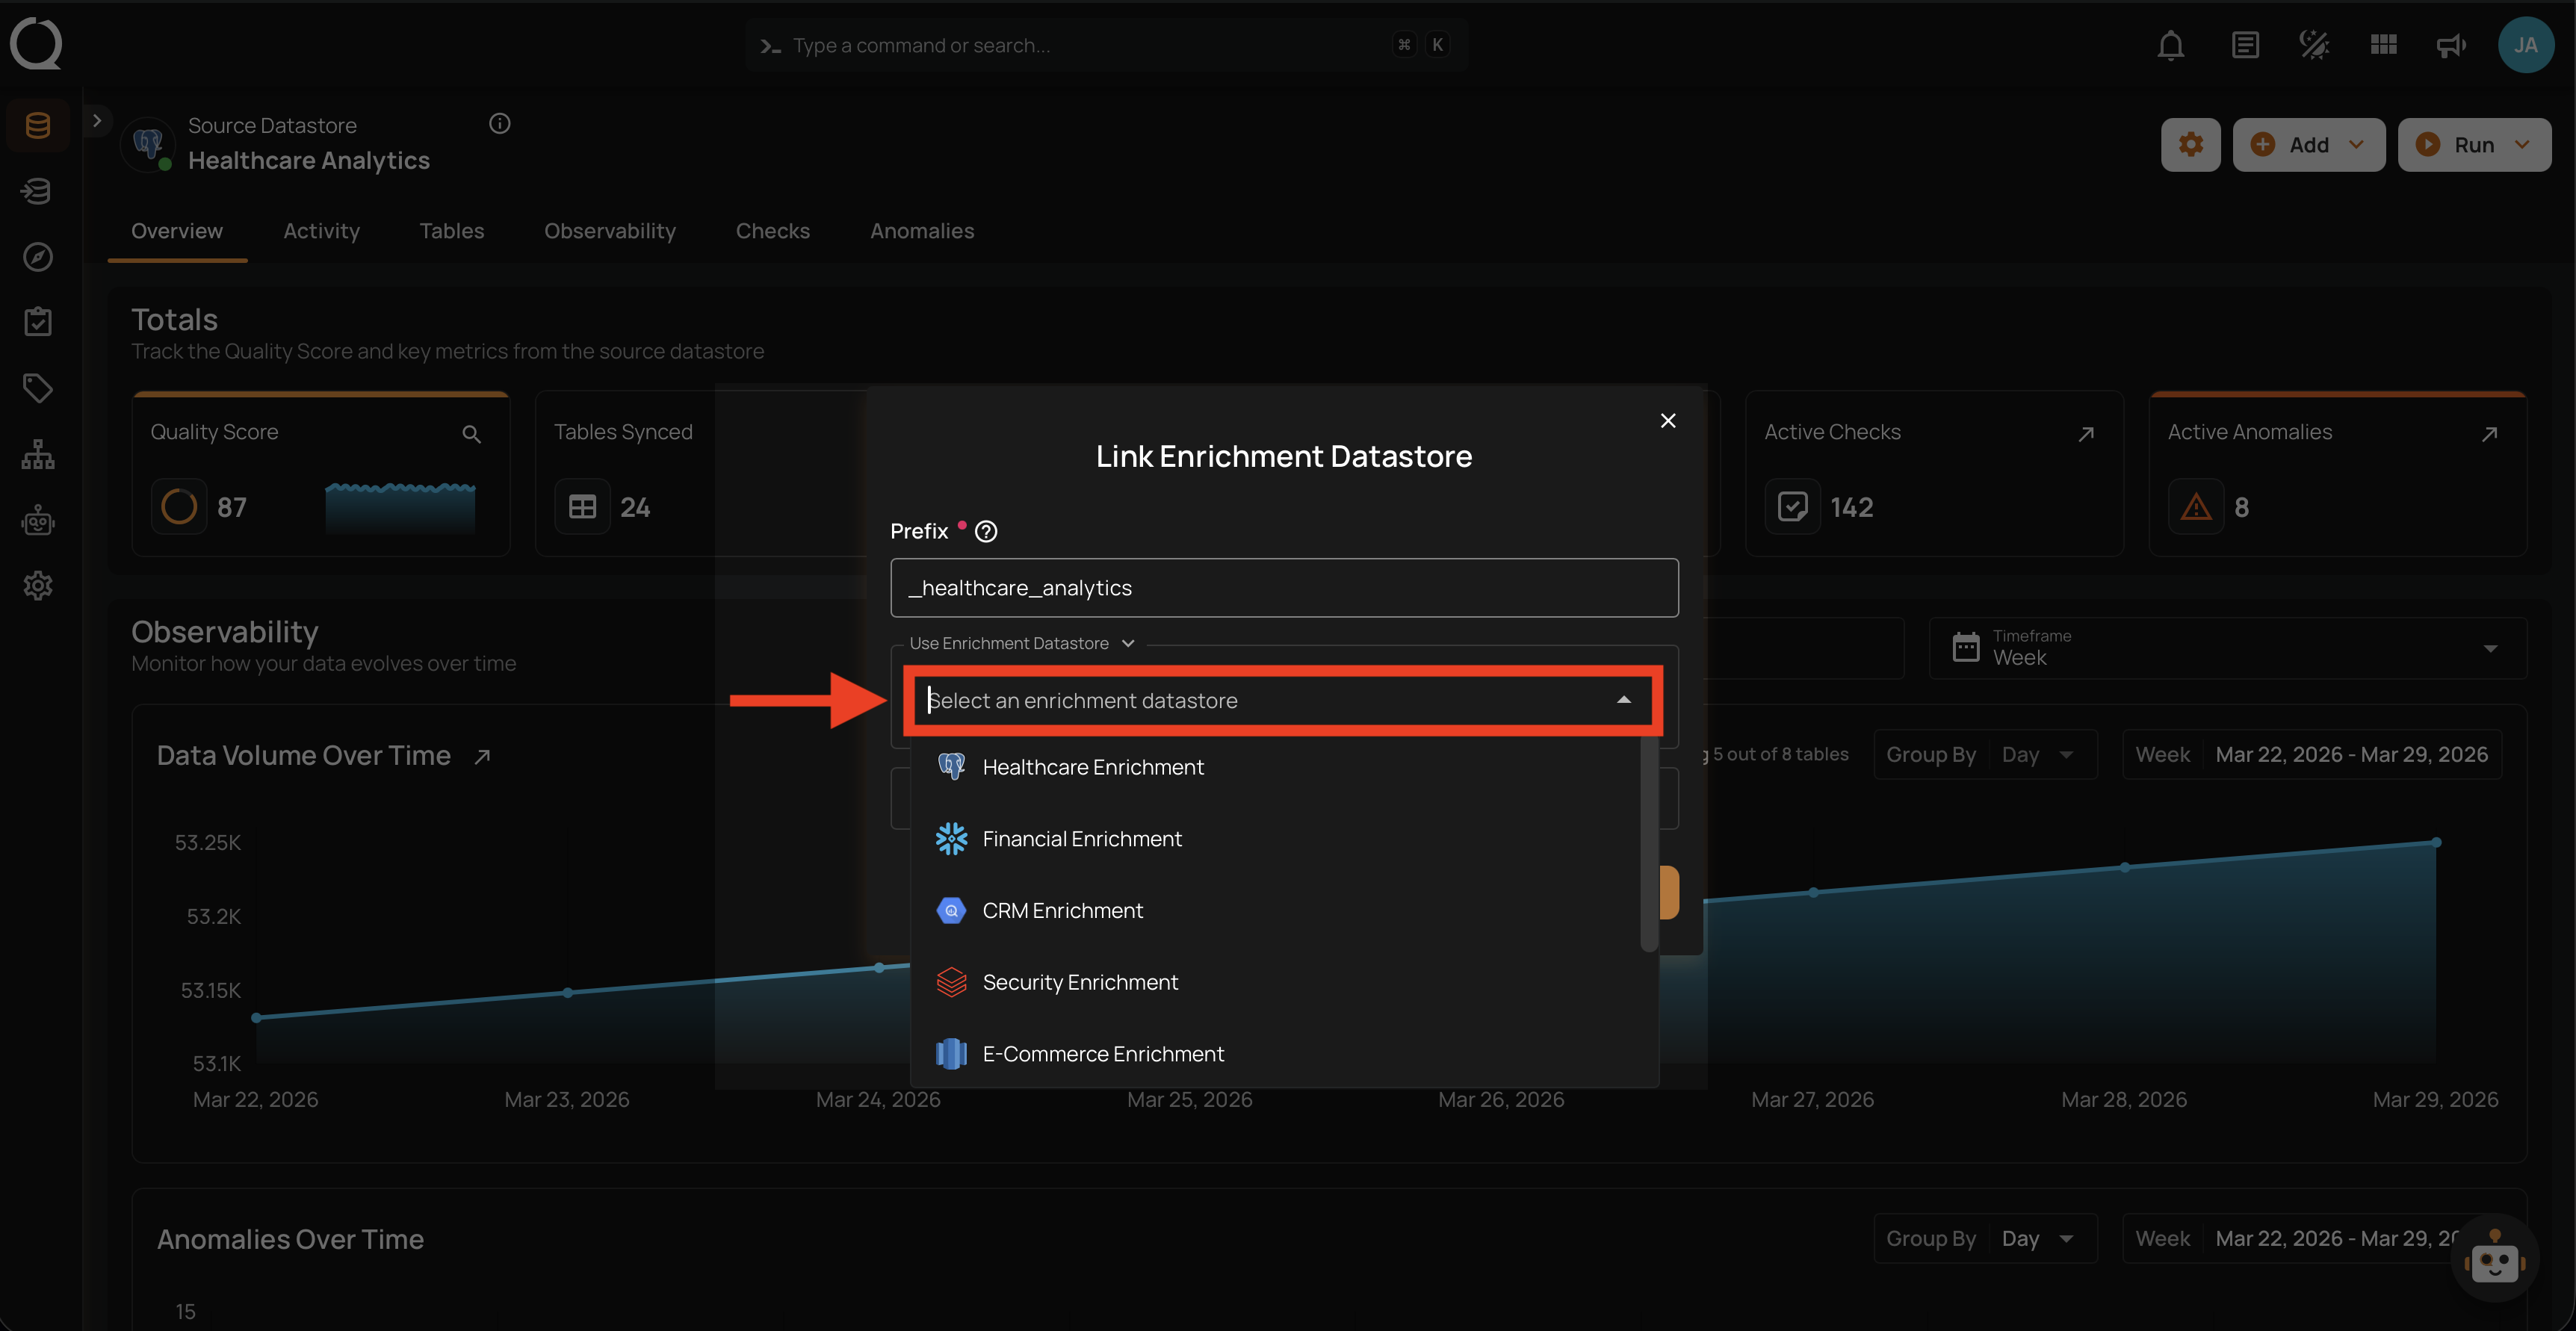Click the source datastore info icon
2576x1331 pixels.
tap(499, 124)
